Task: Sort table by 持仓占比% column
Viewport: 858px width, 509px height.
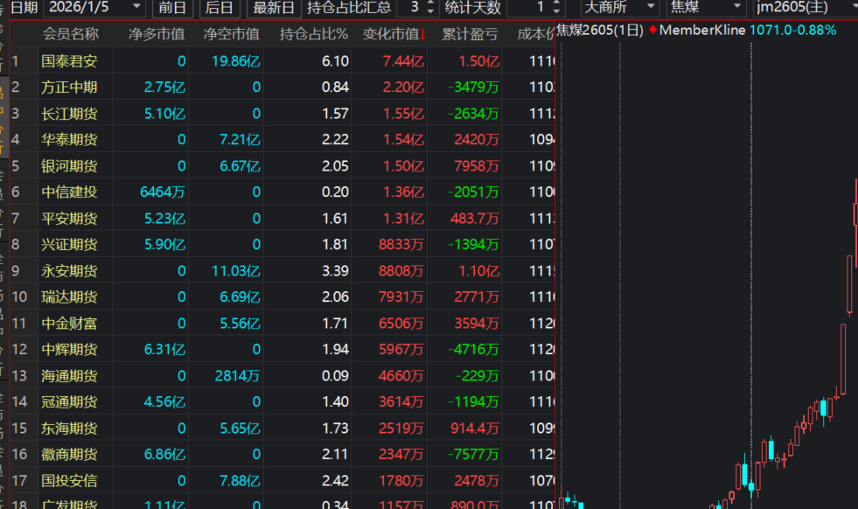Action: 313,35
